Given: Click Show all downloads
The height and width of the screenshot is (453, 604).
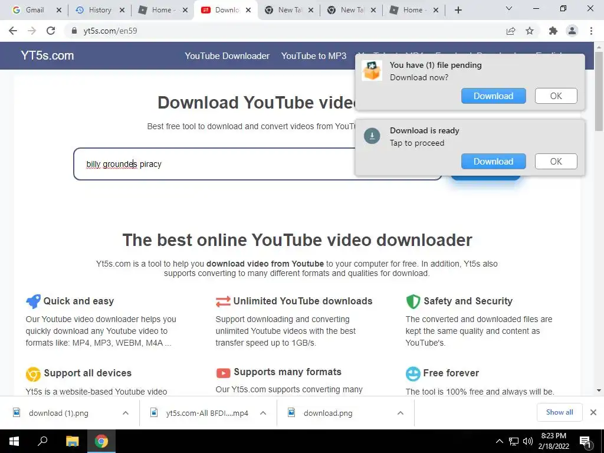Looking at the screenshot, I should pyautogui.click(x=559, y=412).
